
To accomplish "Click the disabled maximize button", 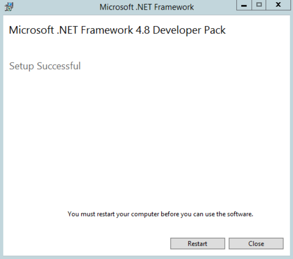I will click(x=259, y=5).
